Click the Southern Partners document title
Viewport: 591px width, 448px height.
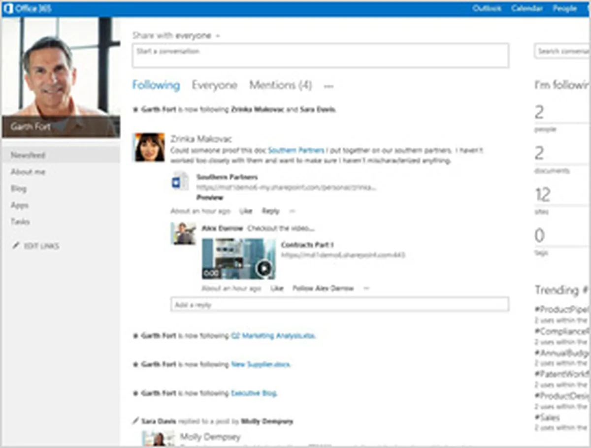tap(227, 177)
